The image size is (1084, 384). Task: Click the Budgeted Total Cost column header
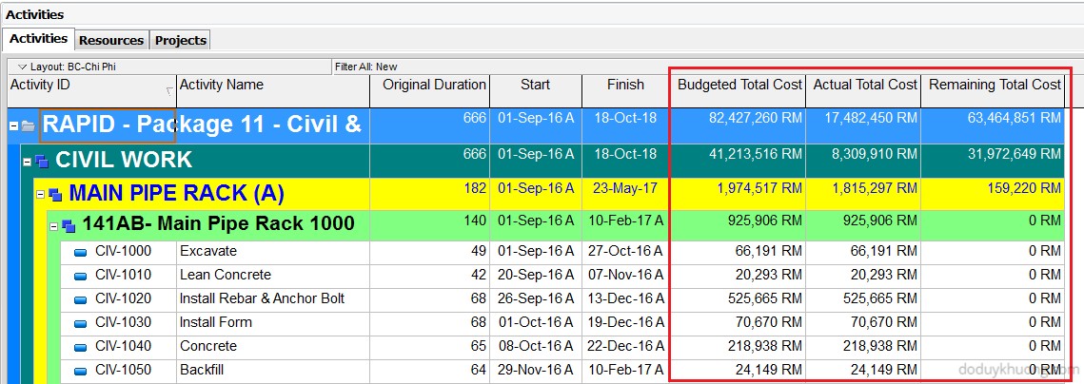[739, 85]
